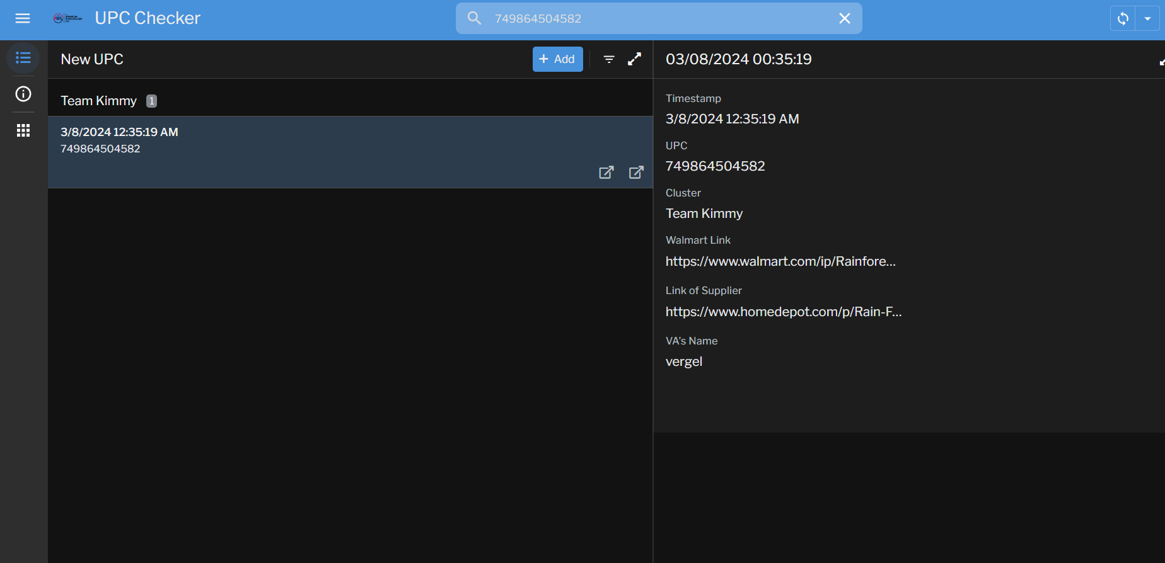
Task: Expand the New UPC list panel
Action: click(634, 59)
